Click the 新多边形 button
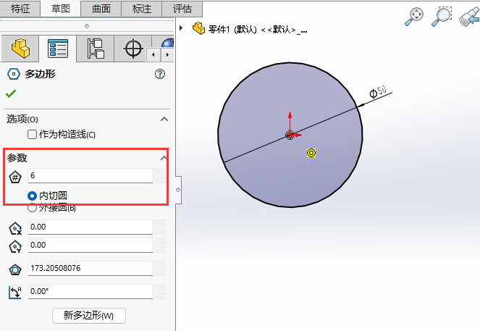This screenshot has height=331, width=480. (89, 315)
